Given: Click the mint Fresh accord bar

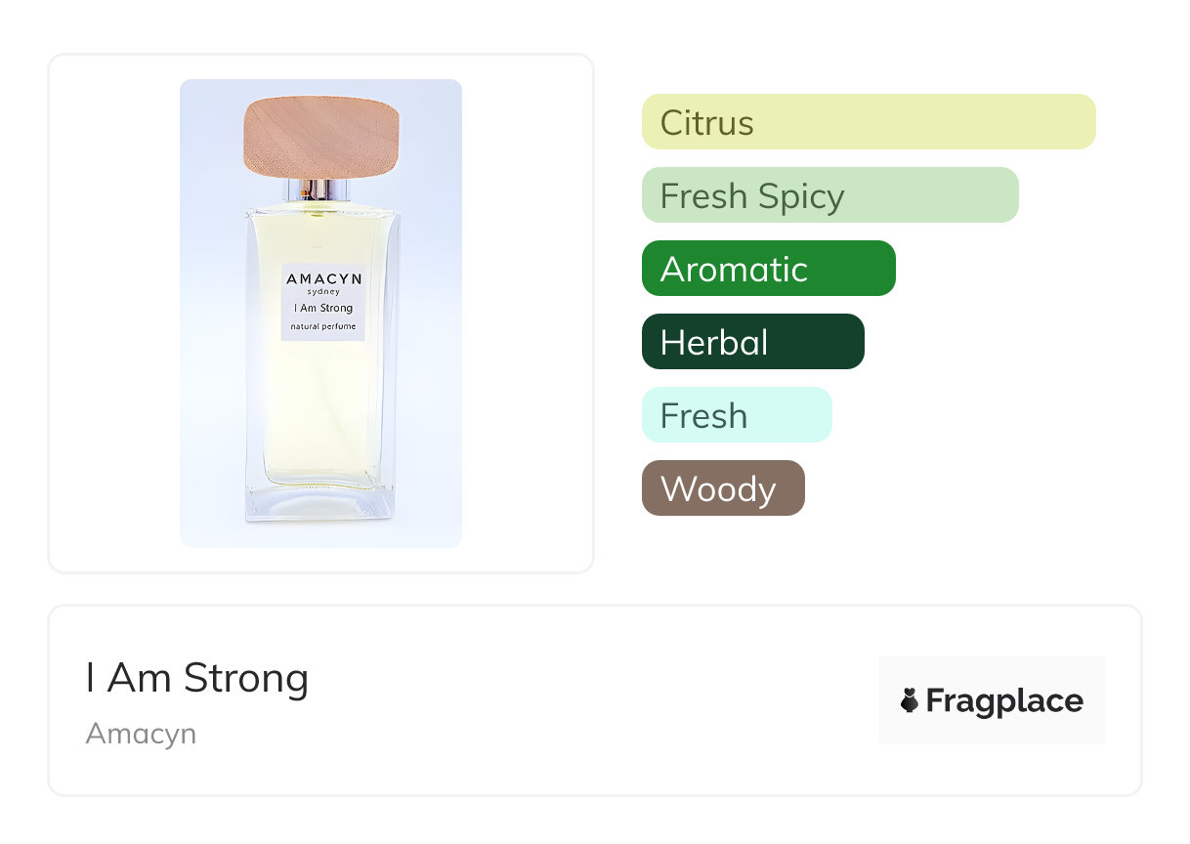Looking at the screenshot, I should (x=737, y=415).
